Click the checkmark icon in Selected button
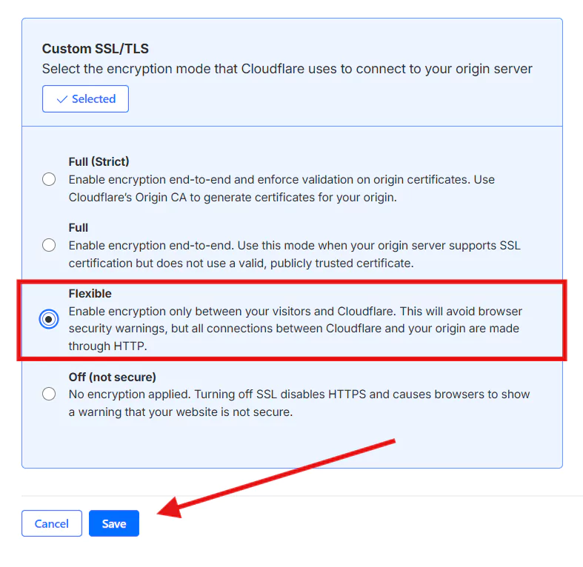 61,99
